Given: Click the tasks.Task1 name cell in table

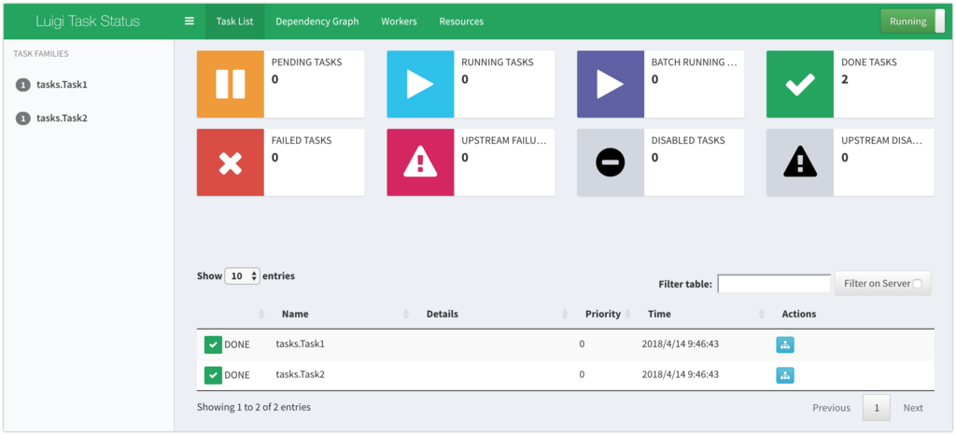Looking at the screenshot, I should pyautogui.click(x=300, y=344).
